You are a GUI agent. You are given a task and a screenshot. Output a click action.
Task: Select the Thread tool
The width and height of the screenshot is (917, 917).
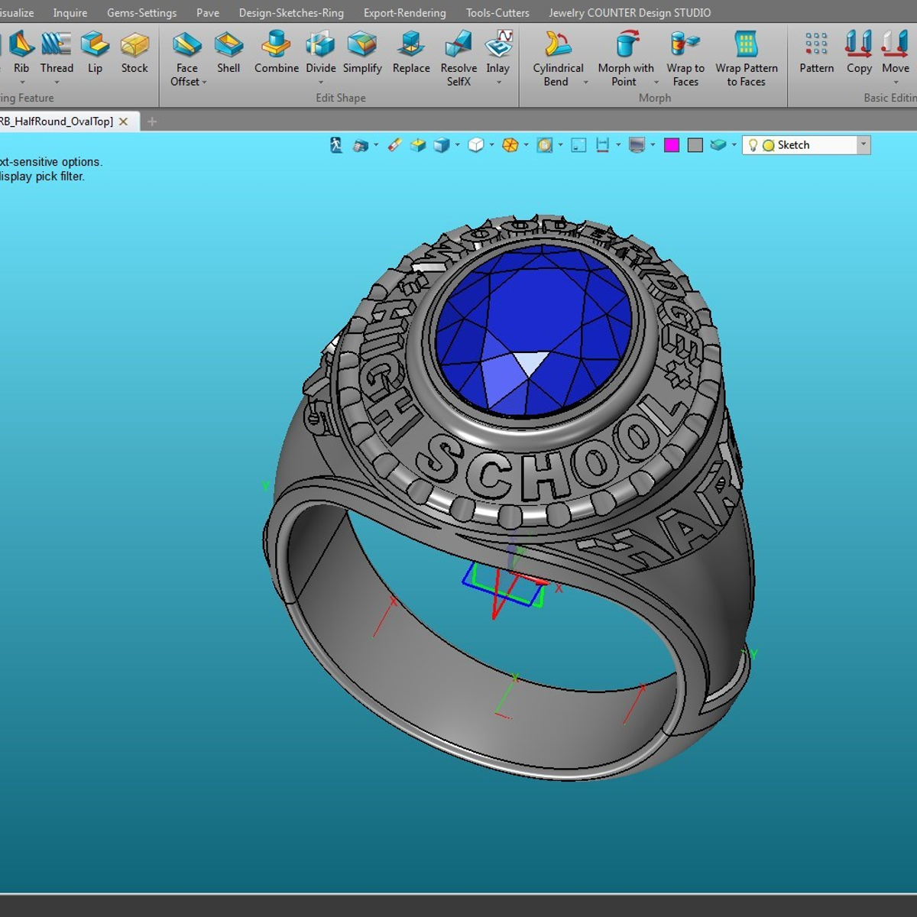coord(57,52)
